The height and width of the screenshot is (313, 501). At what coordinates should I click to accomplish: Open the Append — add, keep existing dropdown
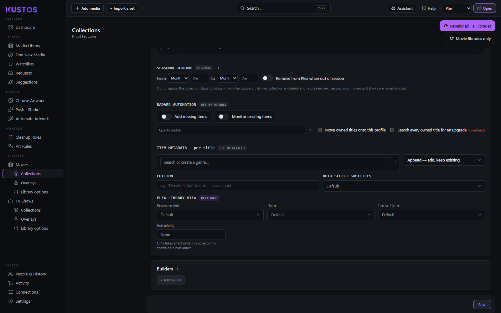coord(444,160)
